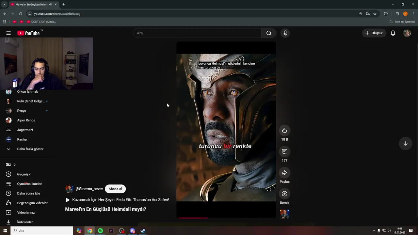
Task: Open the Chrome profile R avatar
Action: (x=405, y=14)
